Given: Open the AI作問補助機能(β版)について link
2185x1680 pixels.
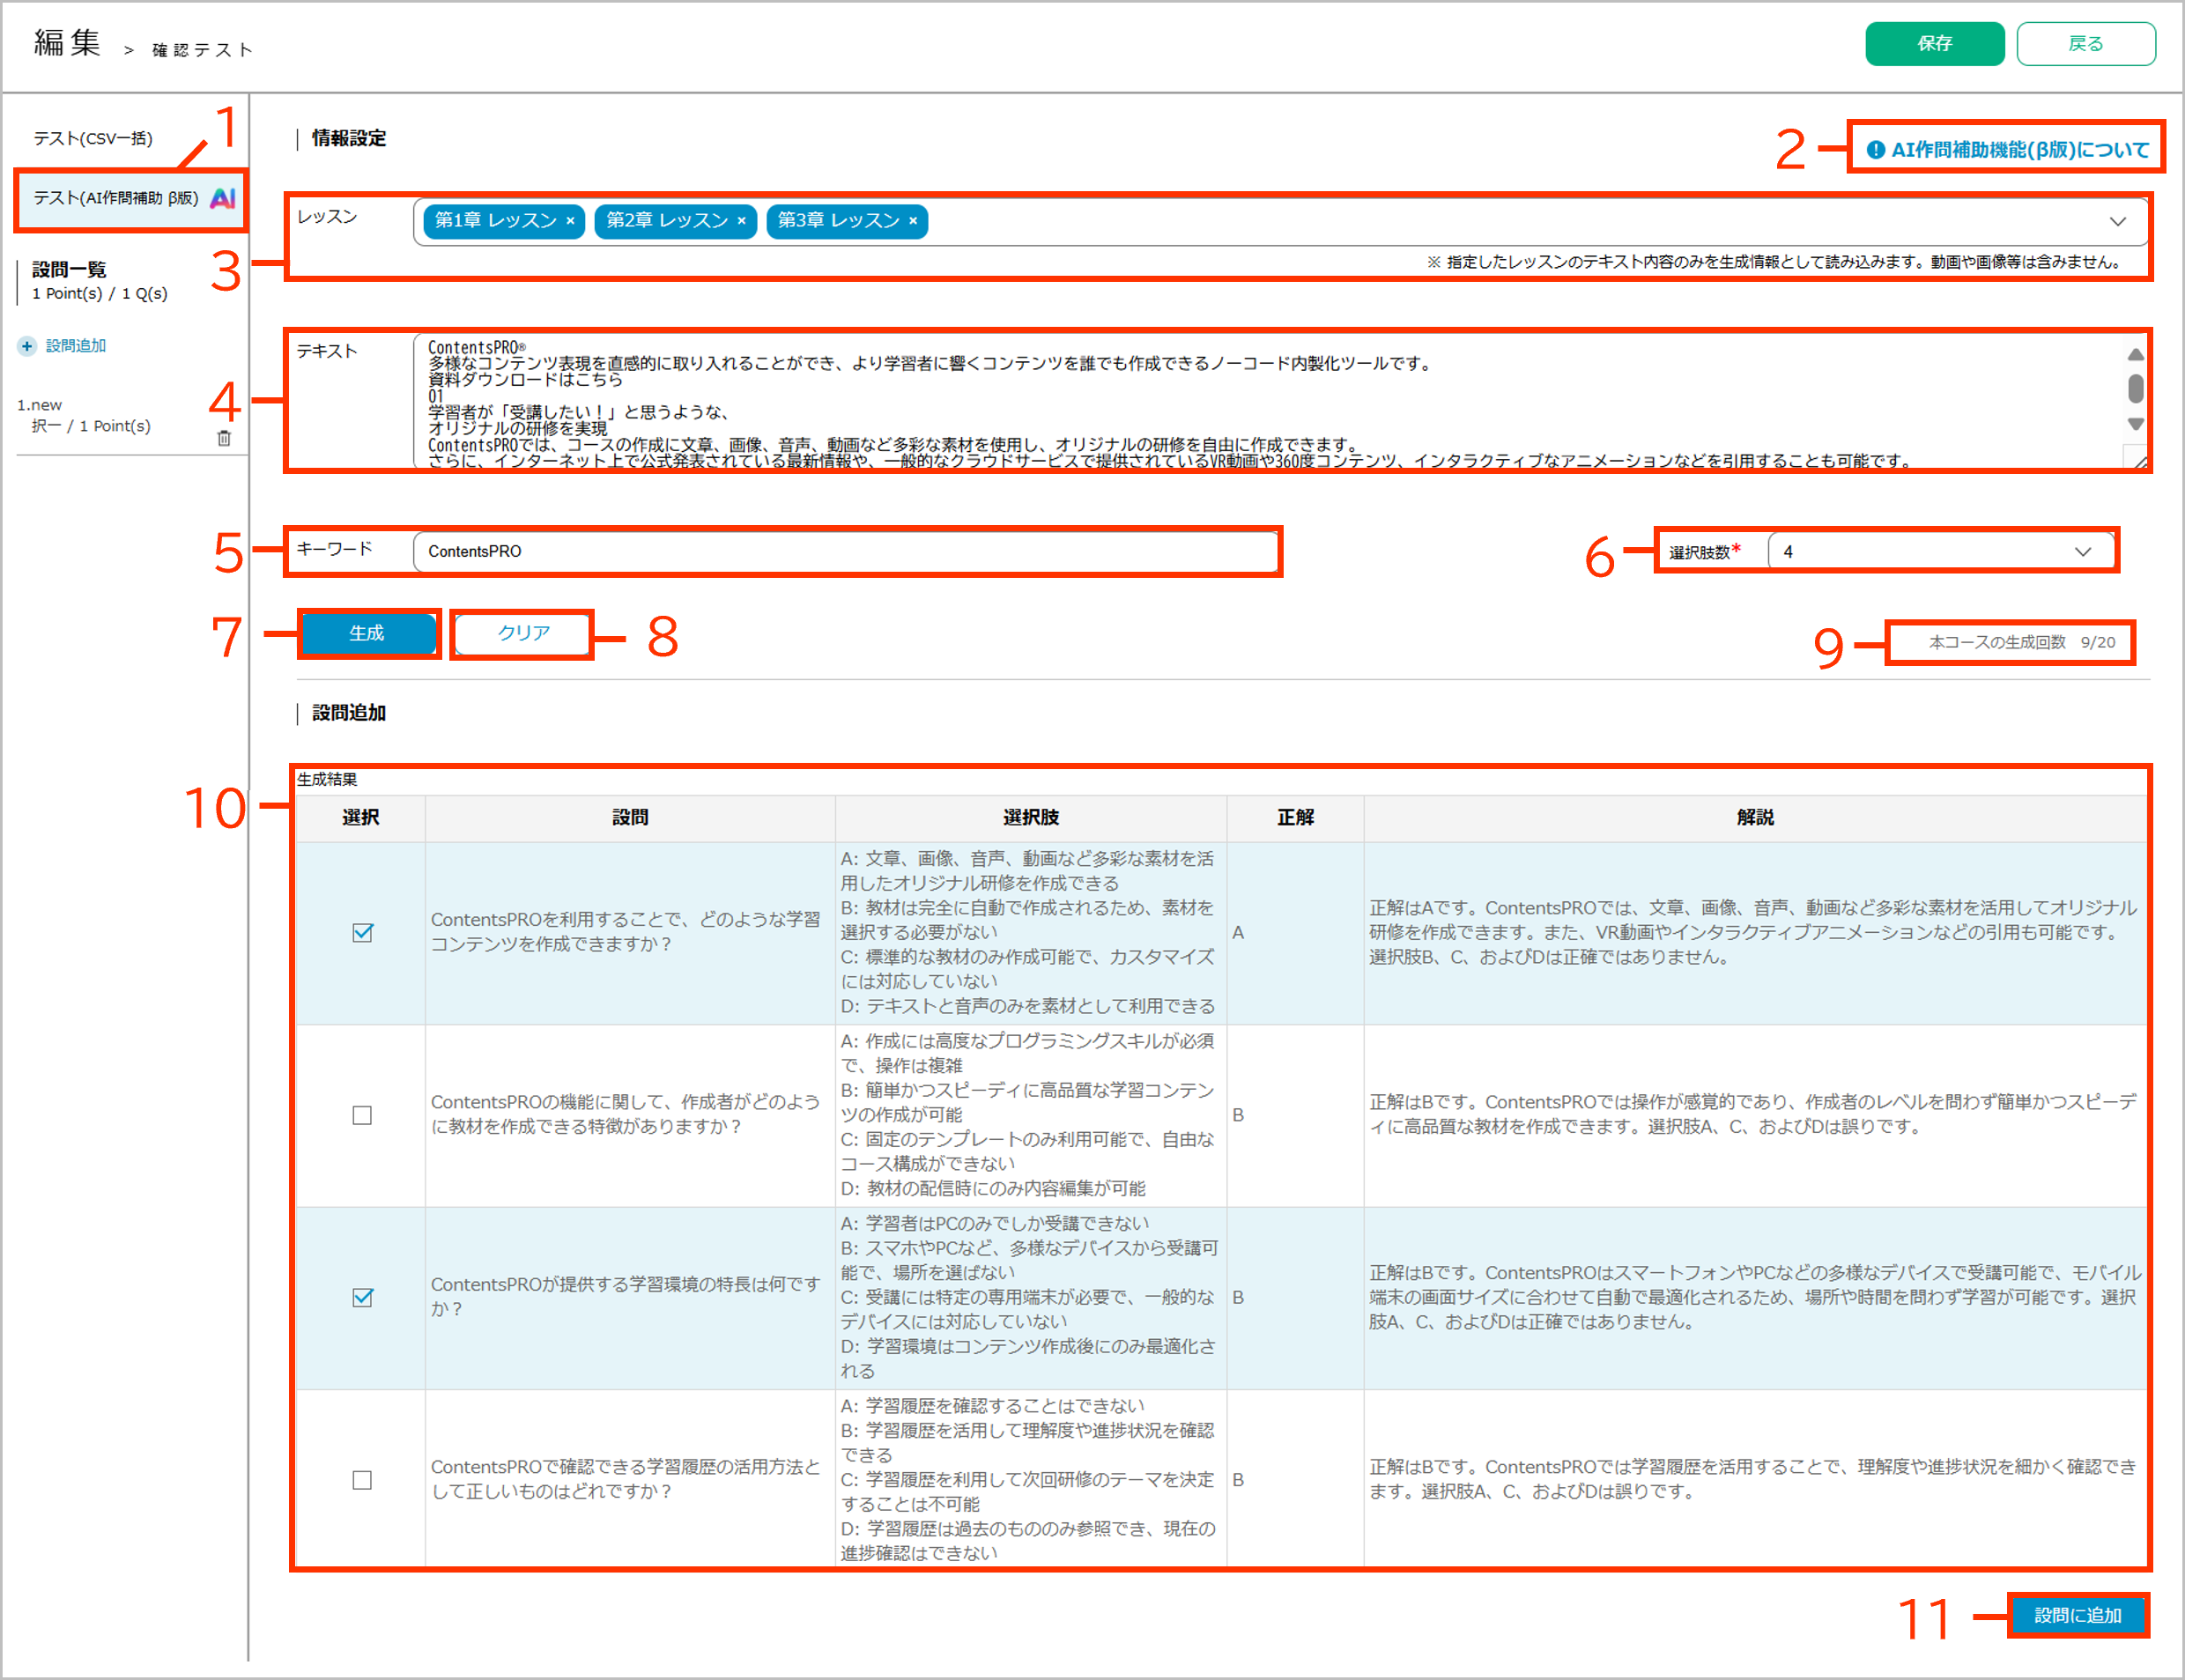Looking at the screenshot, I should pos(2019,150).
